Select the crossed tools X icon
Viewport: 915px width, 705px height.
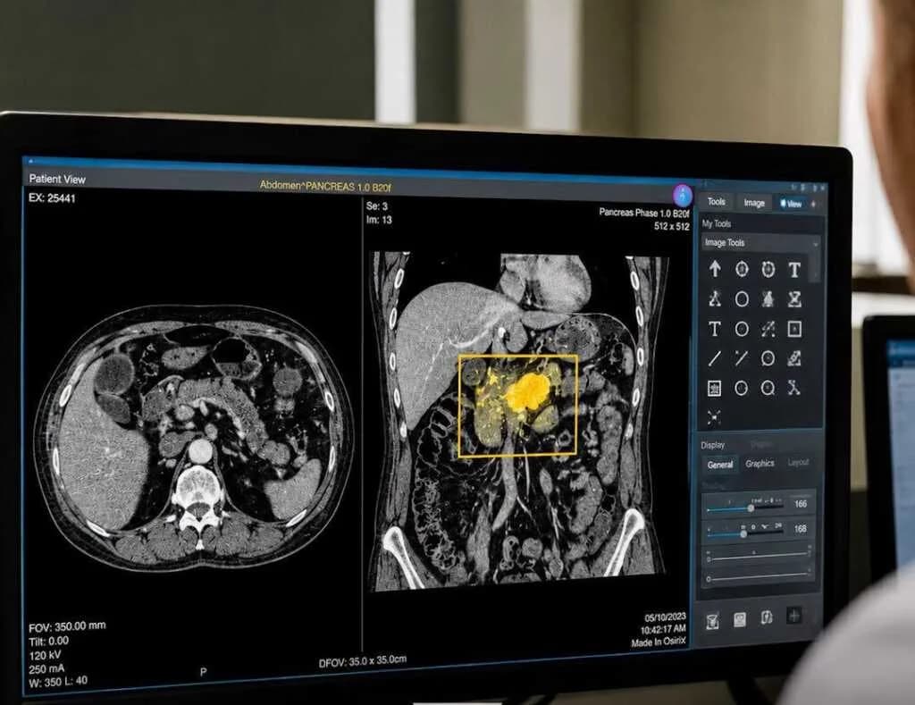(793, 388)
